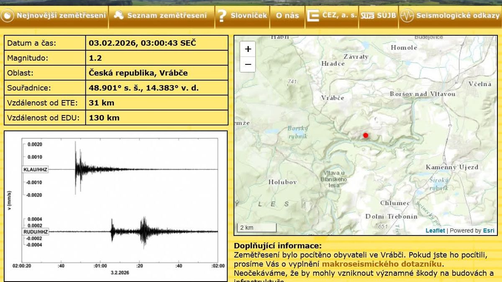This screenshot has height=282, width=502.
Task: Open the Nejnovější zemětřesení menu item
Action: [61, 16]
